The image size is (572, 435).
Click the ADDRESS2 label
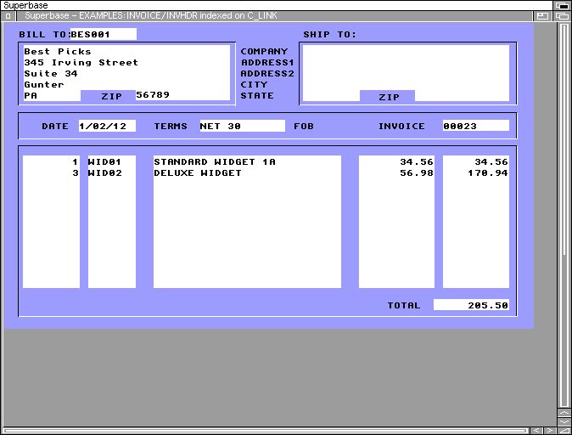click(x=267, y=73)
